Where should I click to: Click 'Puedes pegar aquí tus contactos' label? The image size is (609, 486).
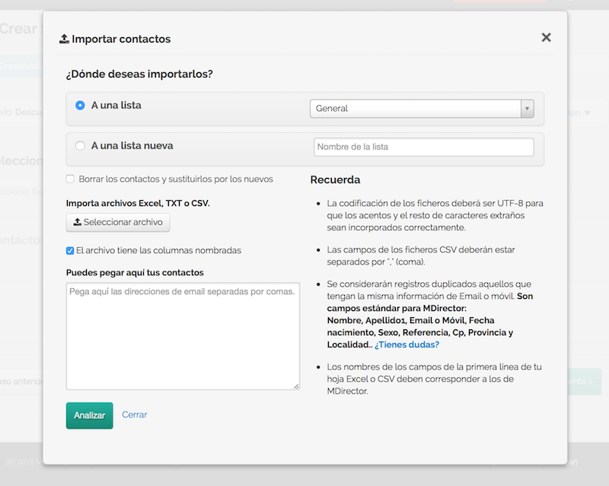click(135, 272)
